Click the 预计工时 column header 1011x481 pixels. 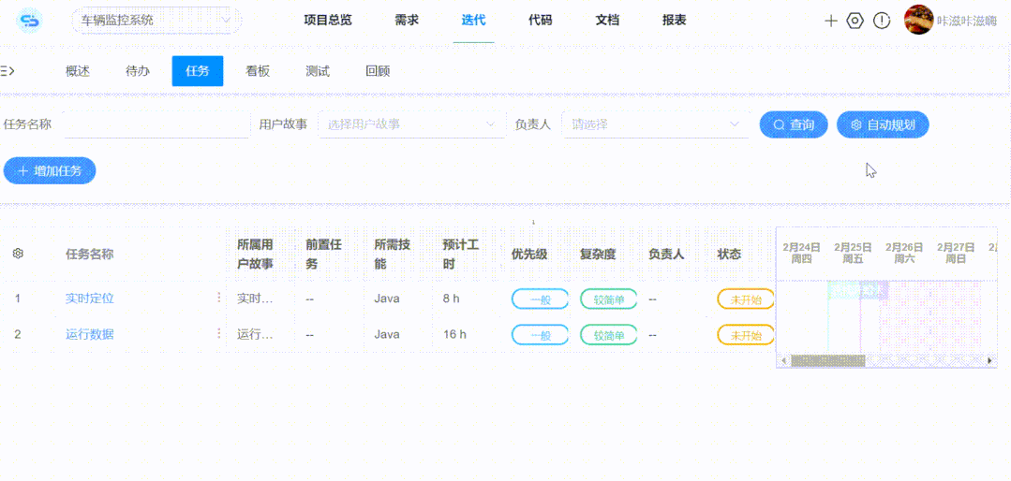click(461, 254)
